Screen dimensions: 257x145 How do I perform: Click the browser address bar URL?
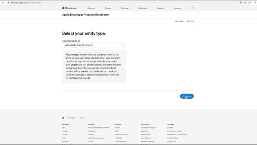[x=25, y=3]
